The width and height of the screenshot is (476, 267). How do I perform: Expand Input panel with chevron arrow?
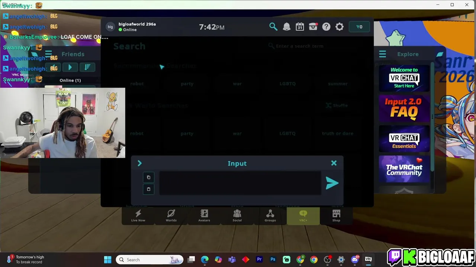coord(139,163)
